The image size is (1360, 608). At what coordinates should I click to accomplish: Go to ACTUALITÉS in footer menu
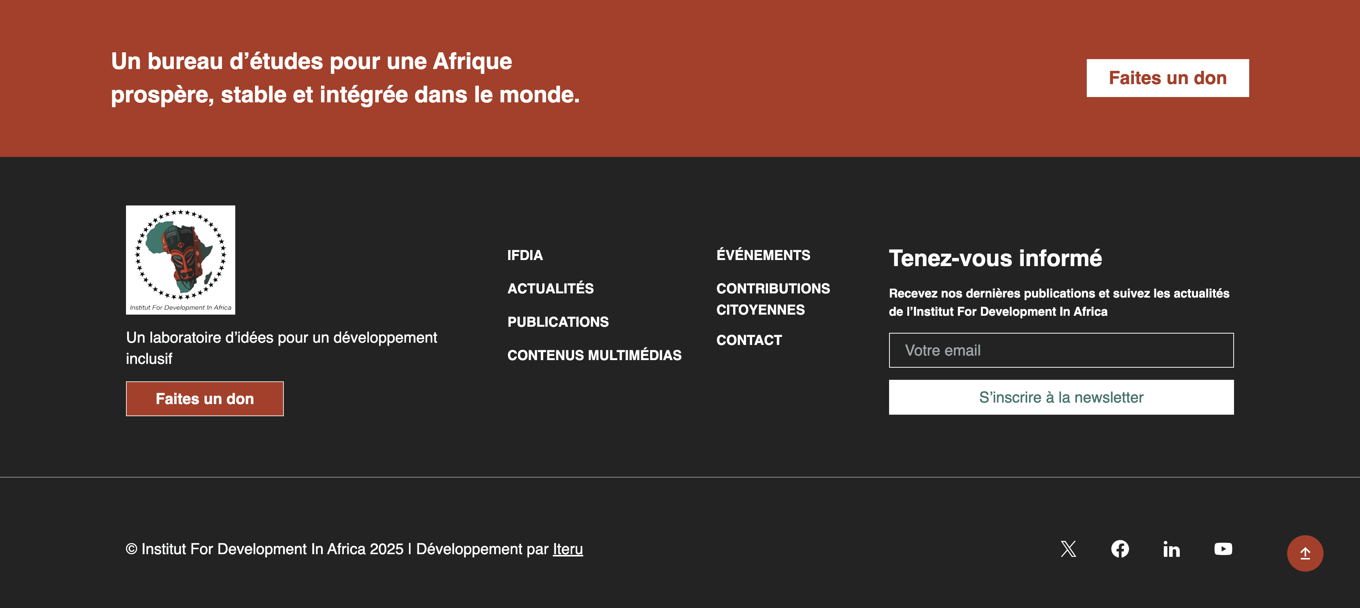(x=550, y=288)
